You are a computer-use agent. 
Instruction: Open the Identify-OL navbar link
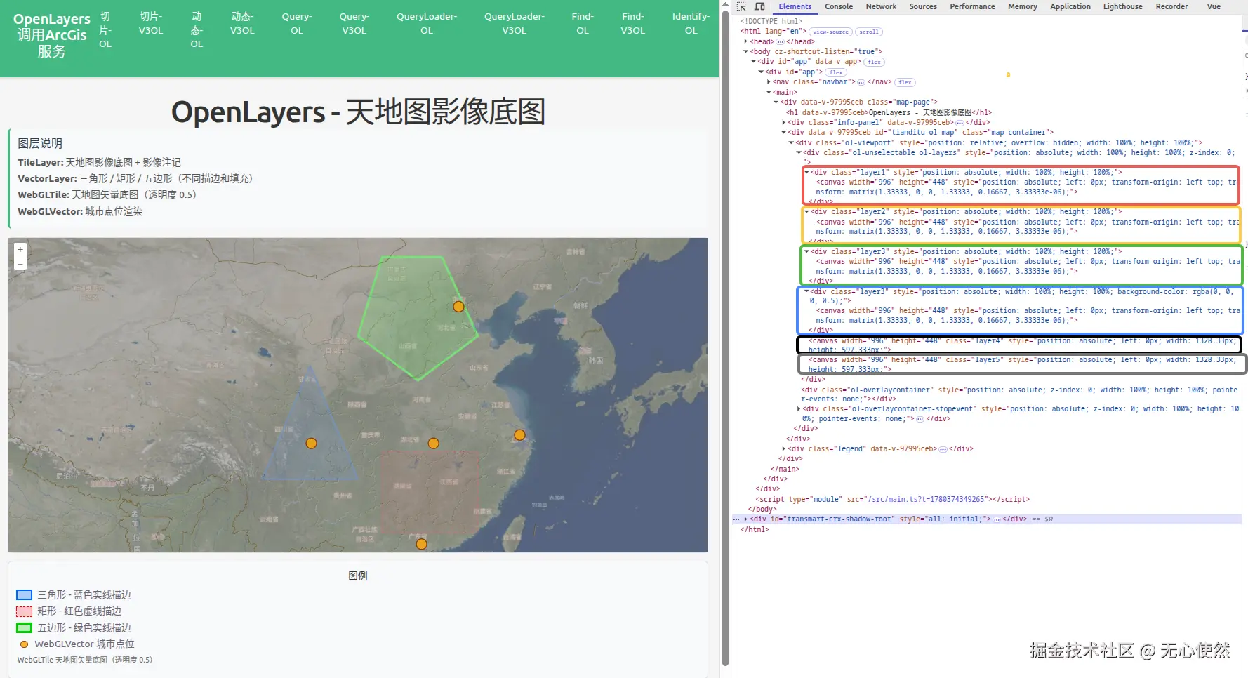pos(691,23)
